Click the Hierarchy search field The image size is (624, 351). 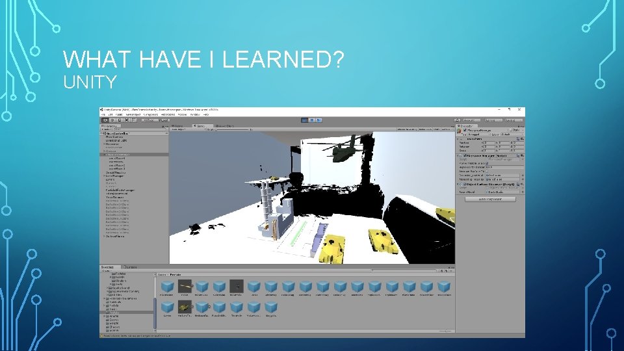[139, 129]
